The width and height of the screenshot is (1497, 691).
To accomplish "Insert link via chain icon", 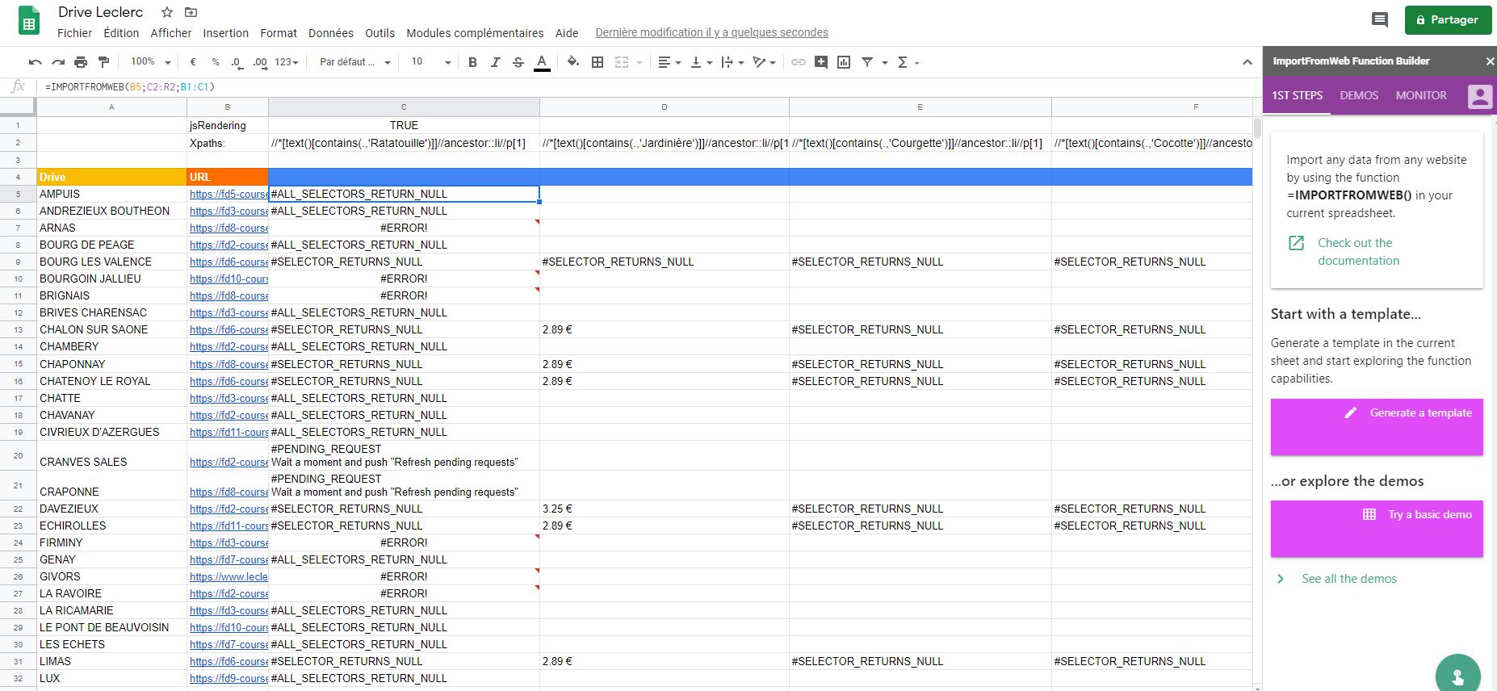I will (x=799, y=62).
